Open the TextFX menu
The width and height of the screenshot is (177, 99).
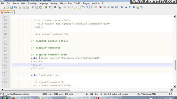(77, 3)
